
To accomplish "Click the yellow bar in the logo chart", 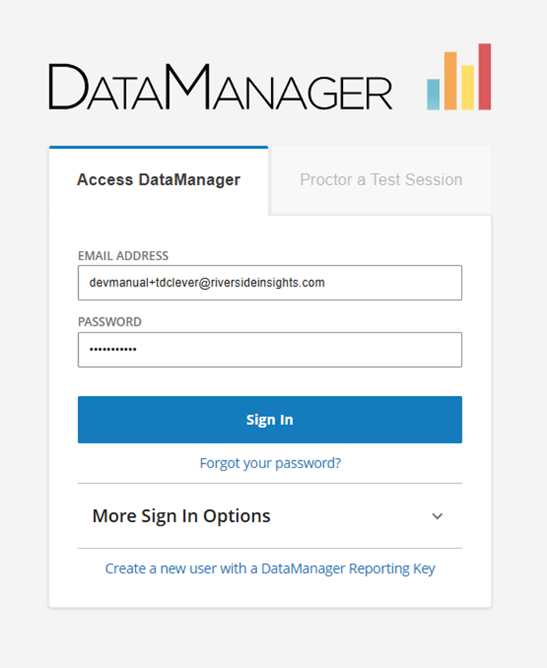I will tap(468, 88).
